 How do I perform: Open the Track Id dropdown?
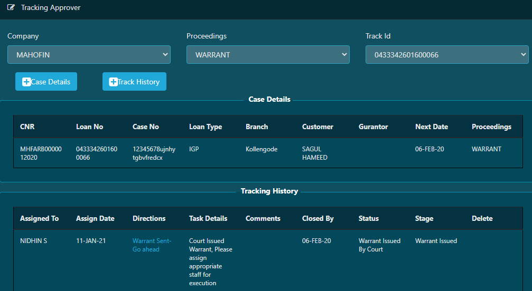tap(447, 54)
